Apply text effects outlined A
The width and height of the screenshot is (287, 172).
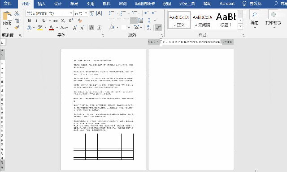29,28
